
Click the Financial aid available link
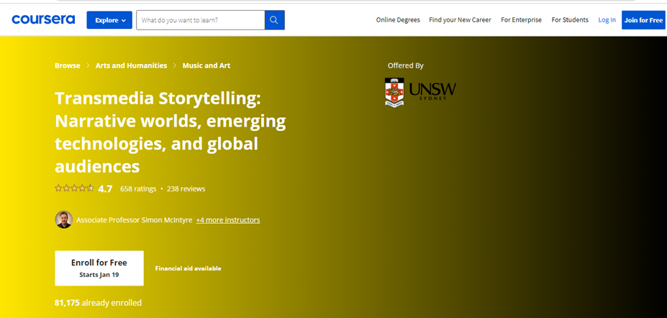pyautogui.click(x=188, y=268)
